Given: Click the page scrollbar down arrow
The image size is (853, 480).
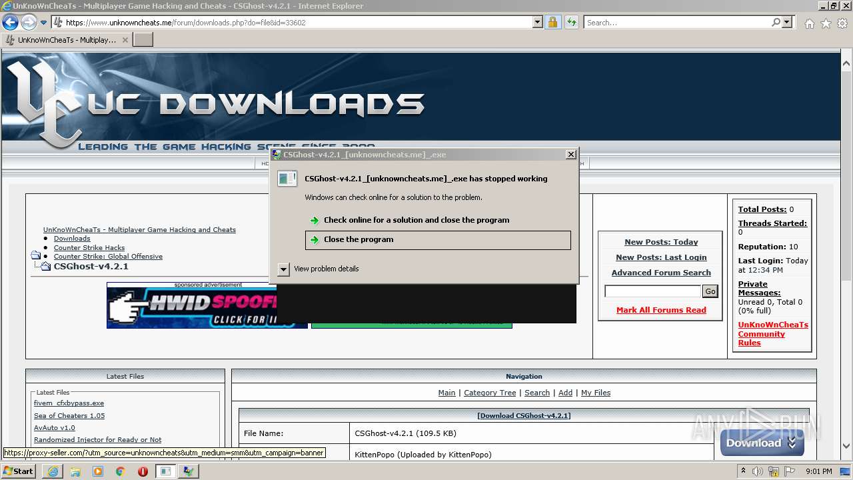Looking at the screenshot, I should click(x=846, y=447).
